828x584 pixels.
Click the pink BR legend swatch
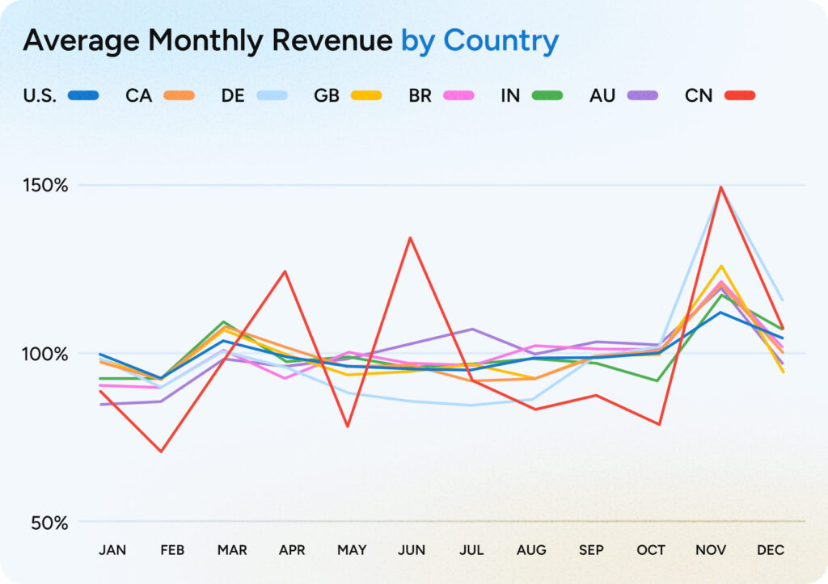click(458, 95)
